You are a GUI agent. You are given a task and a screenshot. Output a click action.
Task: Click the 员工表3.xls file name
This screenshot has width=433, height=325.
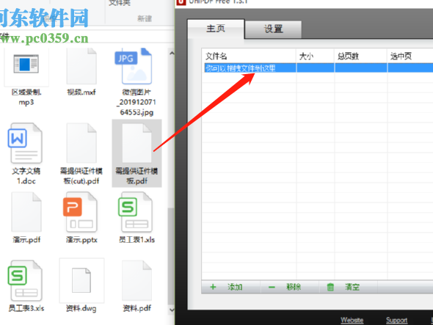point(26,308)
